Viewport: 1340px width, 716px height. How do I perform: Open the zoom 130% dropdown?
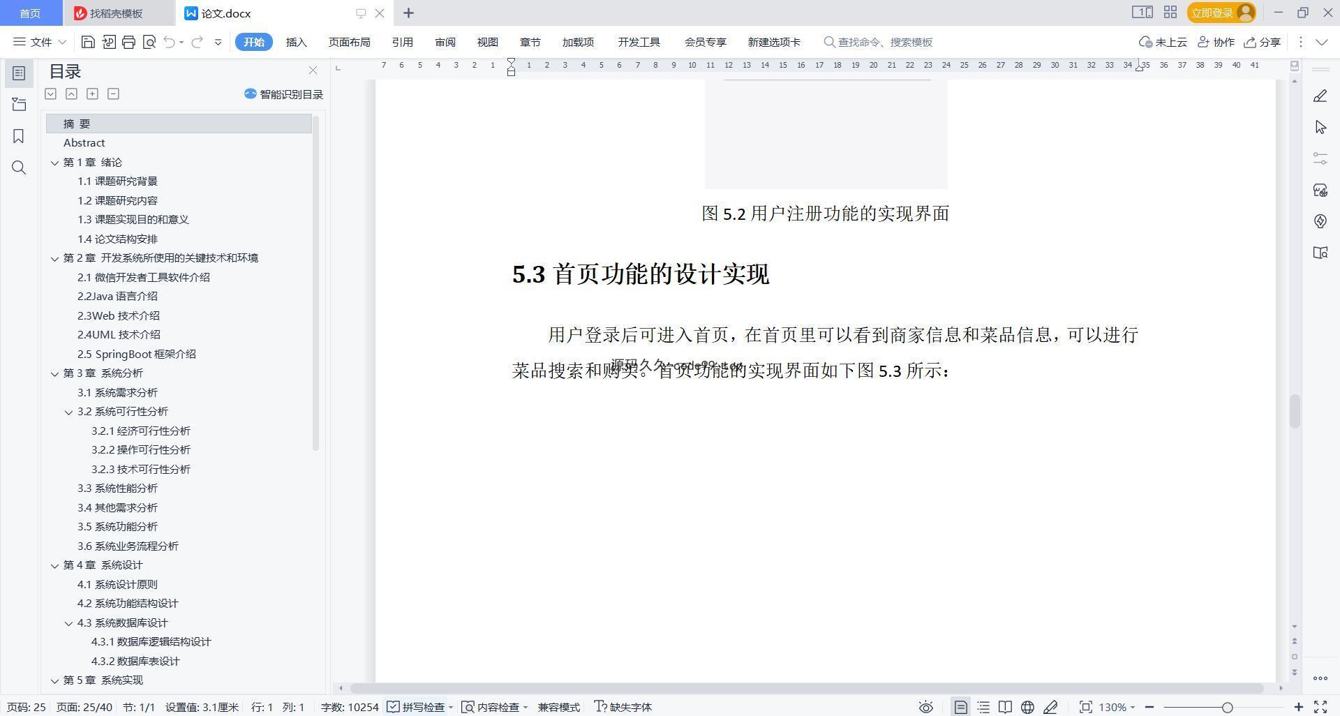point(1116,707)
